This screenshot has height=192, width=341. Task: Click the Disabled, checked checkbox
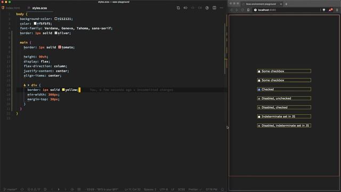[x=259, y=108]
